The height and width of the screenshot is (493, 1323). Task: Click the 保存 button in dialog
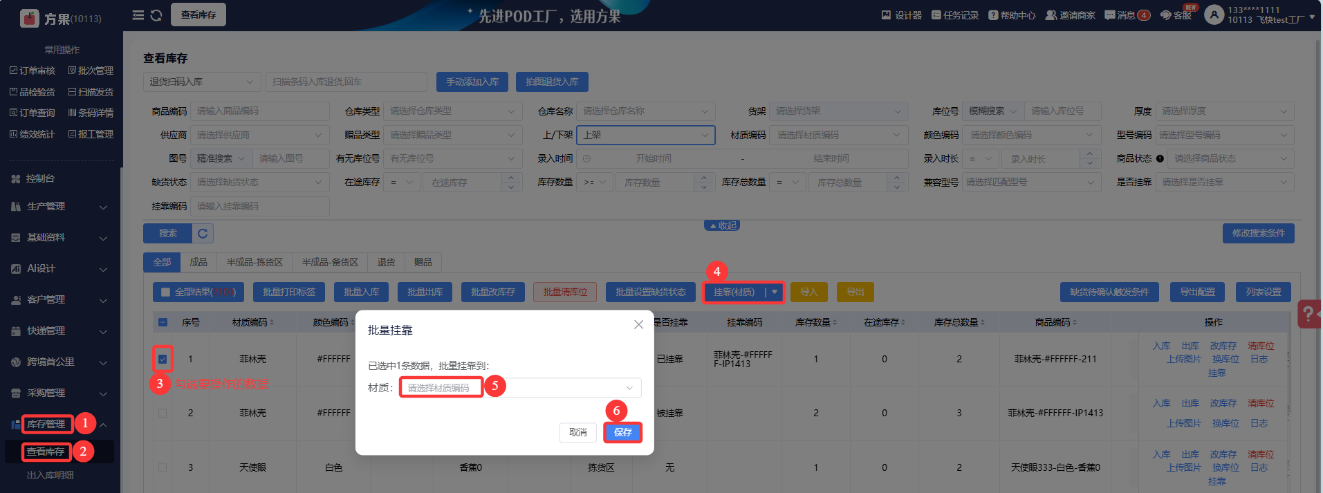[623, 432]
